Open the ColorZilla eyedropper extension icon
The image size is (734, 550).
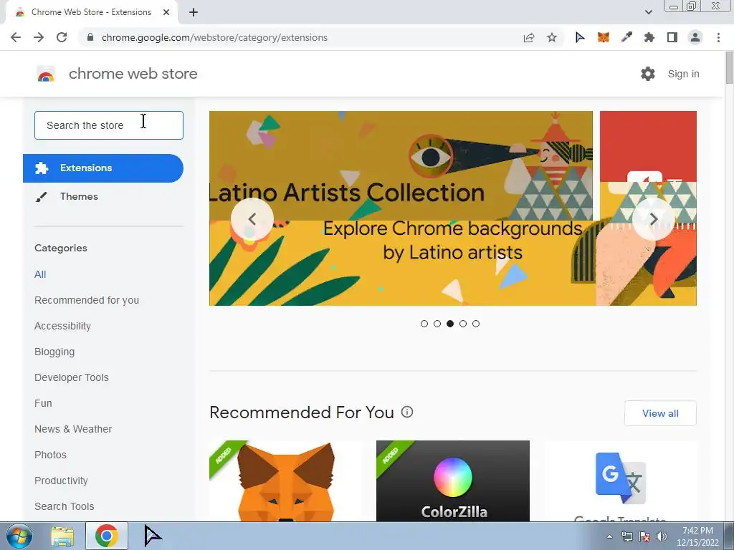click(626, 37)
